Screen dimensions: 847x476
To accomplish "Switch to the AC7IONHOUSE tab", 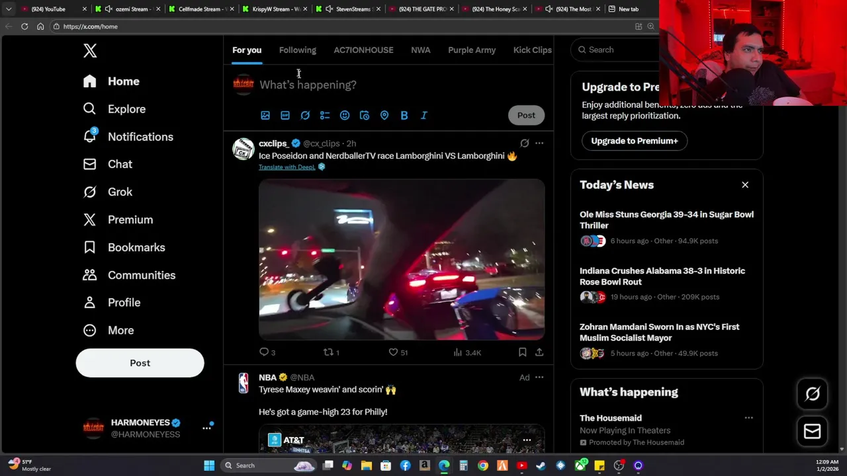I will click(363, 50).
